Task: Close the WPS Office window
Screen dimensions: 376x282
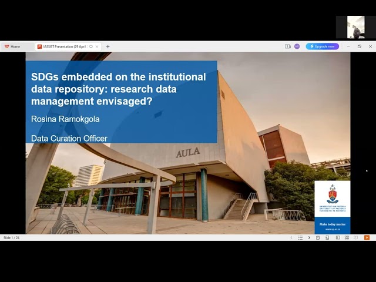Action: (370, 46)
